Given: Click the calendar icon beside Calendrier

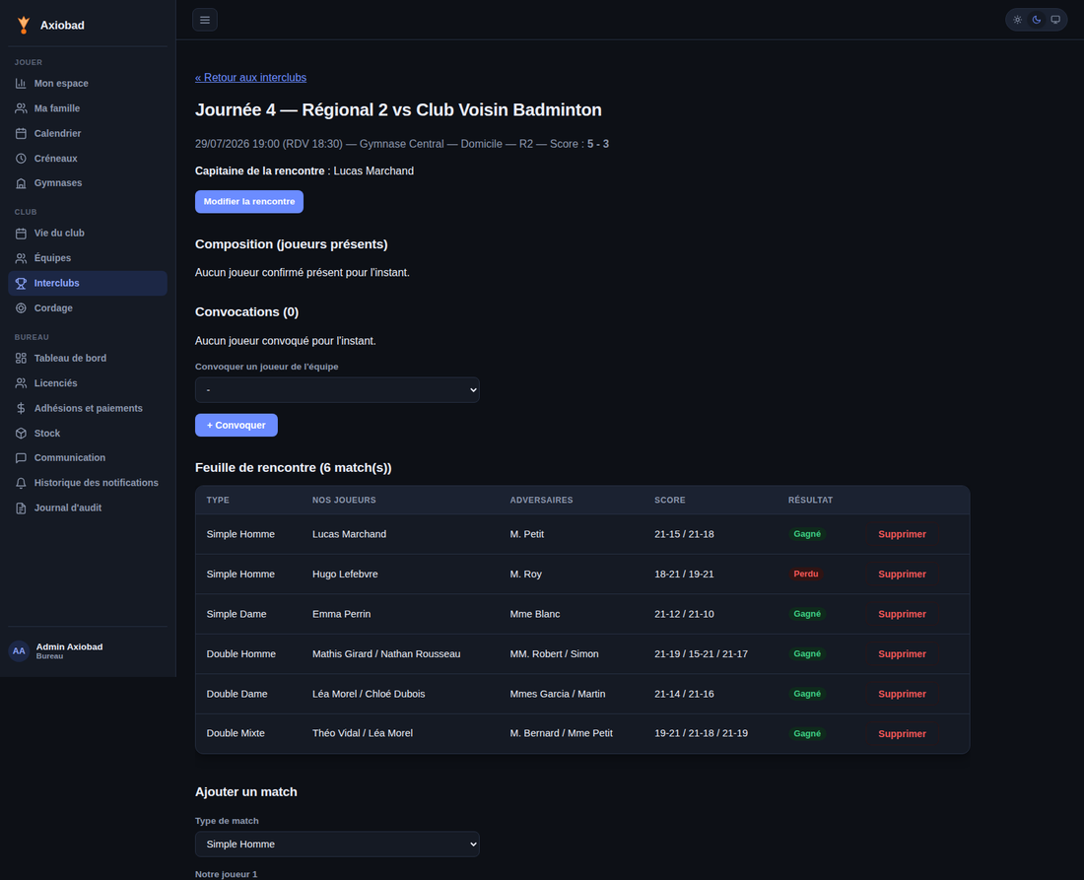Looking at the screenshot, I should click(x=21, y=133).
